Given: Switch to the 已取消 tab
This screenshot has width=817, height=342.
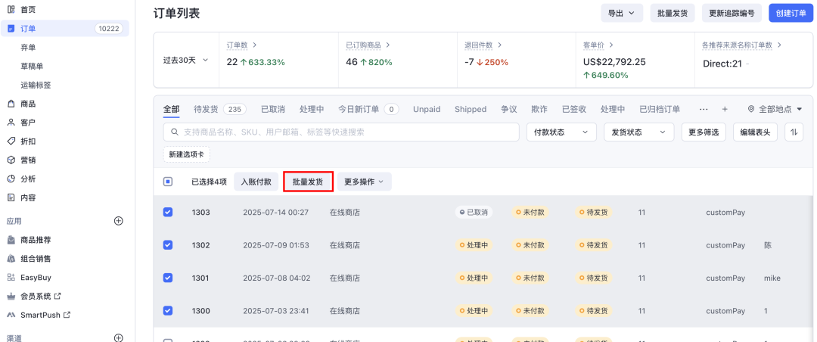Looking at the screenshot, I should (273, 109).
